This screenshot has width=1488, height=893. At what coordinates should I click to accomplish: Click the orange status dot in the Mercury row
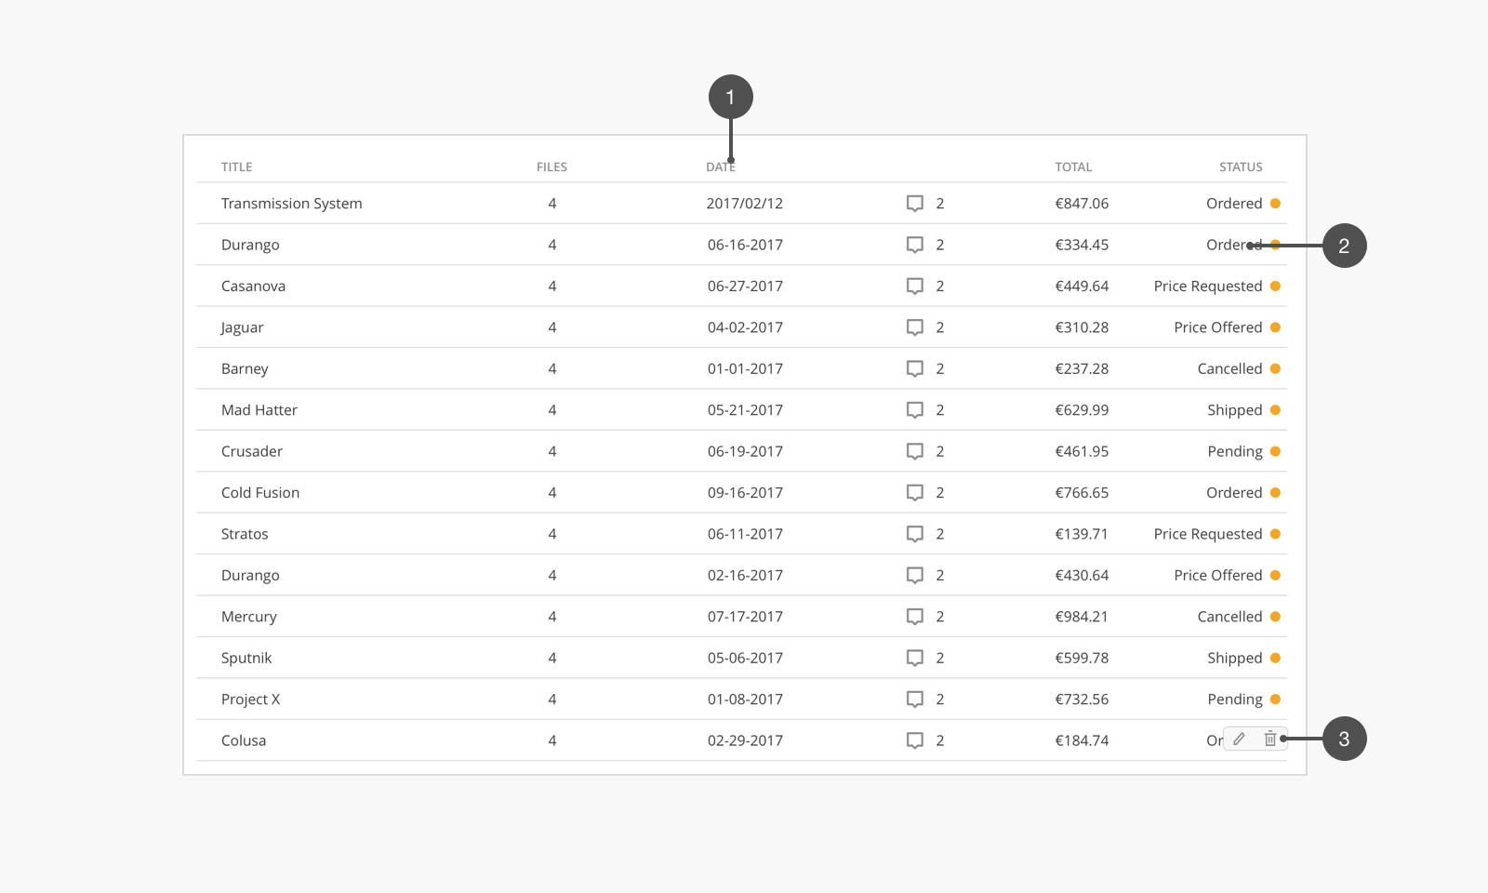1275,617
